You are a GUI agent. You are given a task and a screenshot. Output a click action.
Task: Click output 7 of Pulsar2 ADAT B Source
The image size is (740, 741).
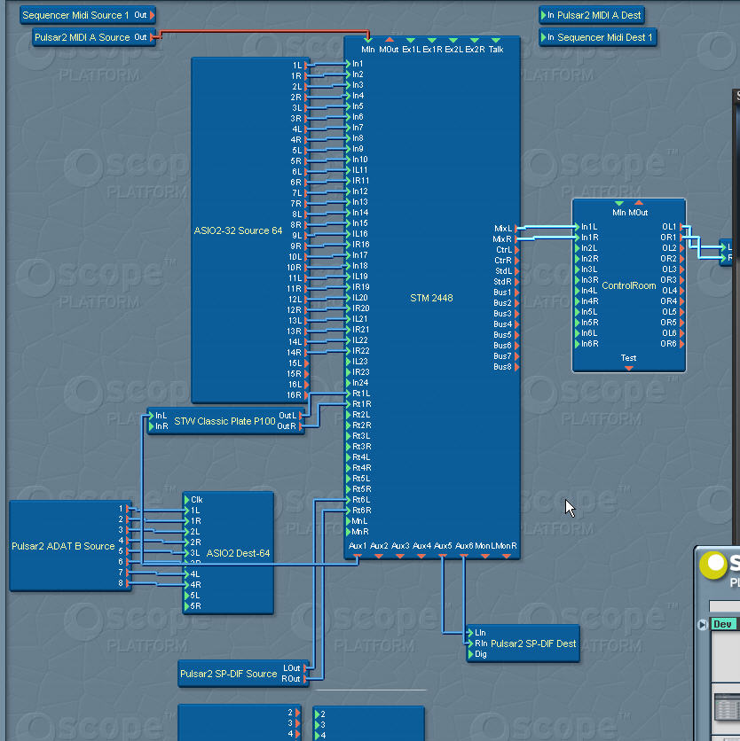pos(129,573)
